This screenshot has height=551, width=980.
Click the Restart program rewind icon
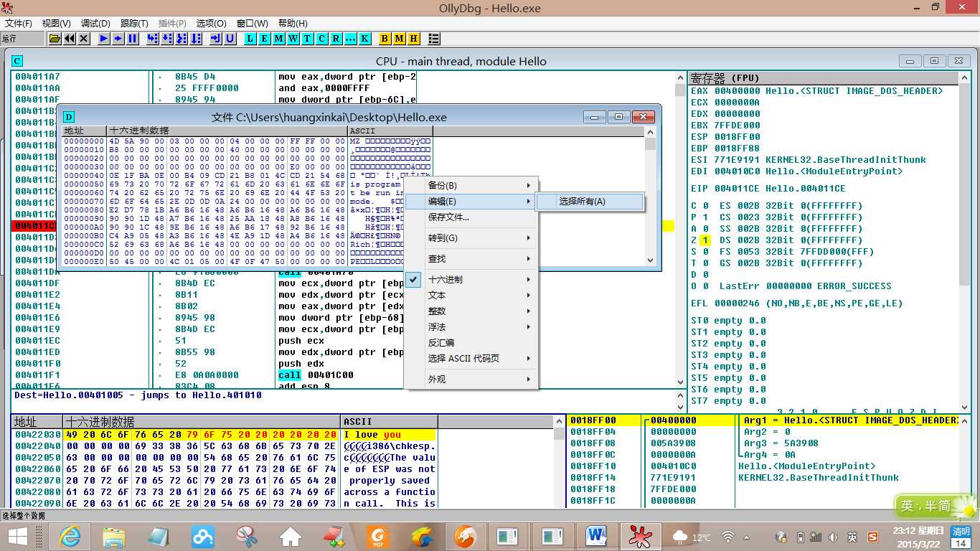[70, 39]
